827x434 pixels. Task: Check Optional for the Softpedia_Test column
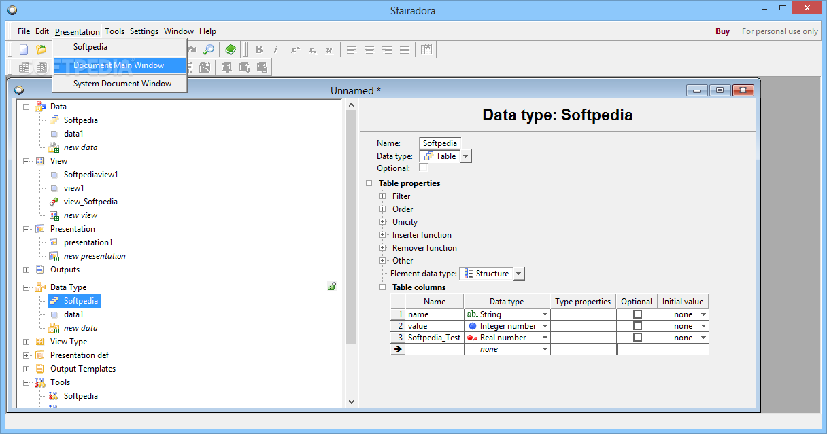[637, 338]
